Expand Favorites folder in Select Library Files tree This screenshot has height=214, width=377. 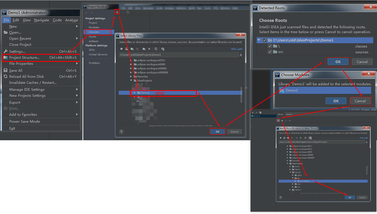pyautogui.click(x=131, y=77)
